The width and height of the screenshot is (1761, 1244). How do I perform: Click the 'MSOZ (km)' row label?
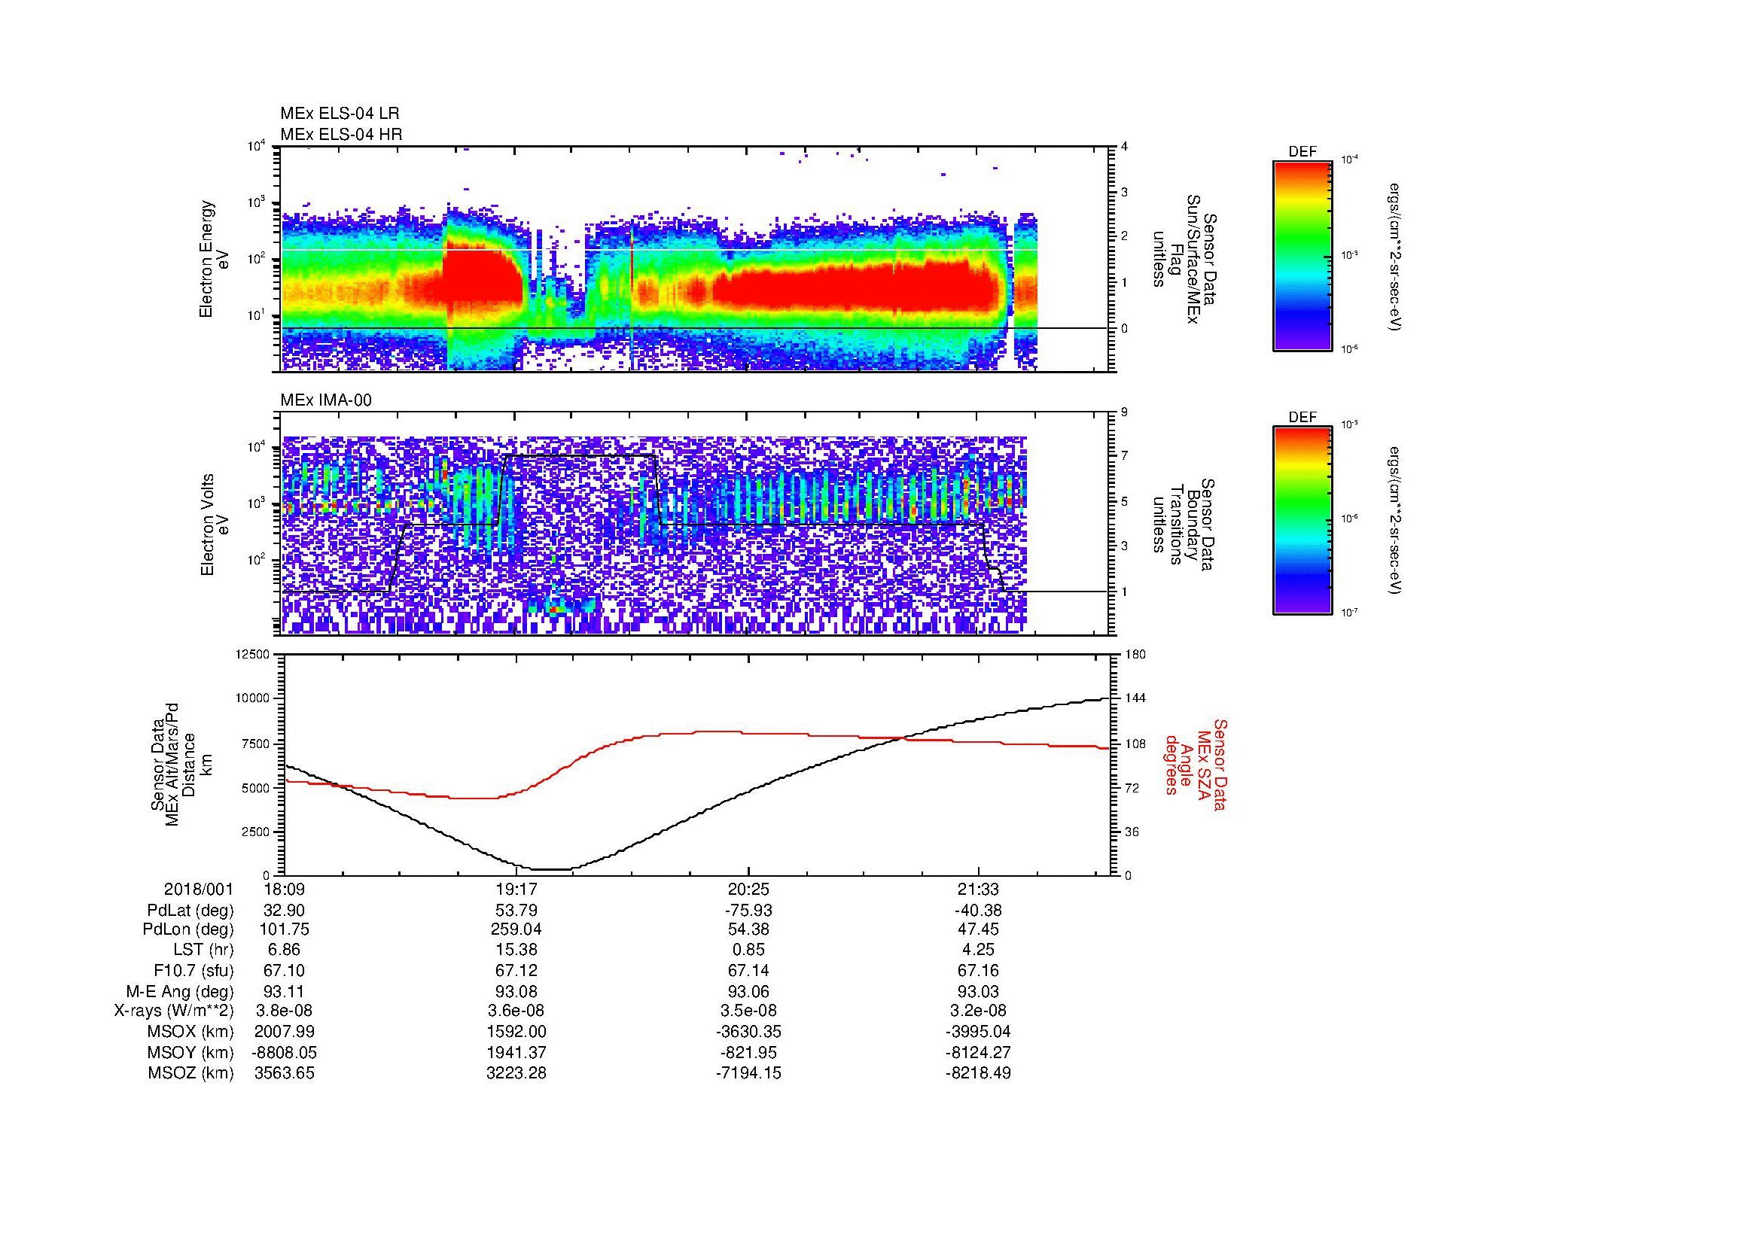191,1073
